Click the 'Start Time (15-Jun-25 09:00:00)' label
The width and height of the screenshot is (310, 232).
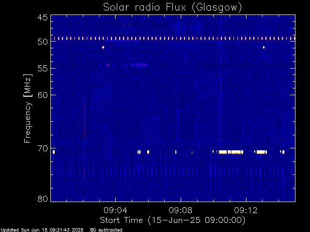[172, 220]
